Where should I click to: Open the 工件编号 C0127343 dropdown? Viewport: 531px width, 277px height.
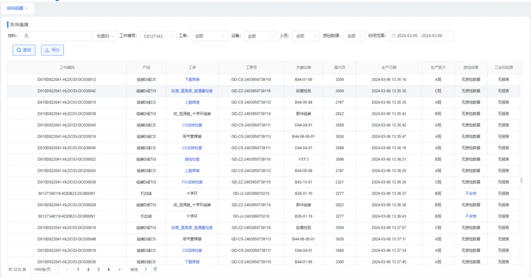point(158,36)
